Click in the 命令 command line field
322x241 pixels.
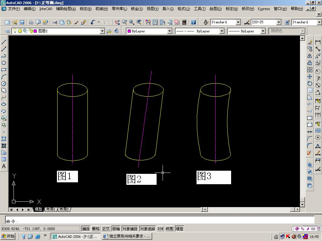(160, 220)
